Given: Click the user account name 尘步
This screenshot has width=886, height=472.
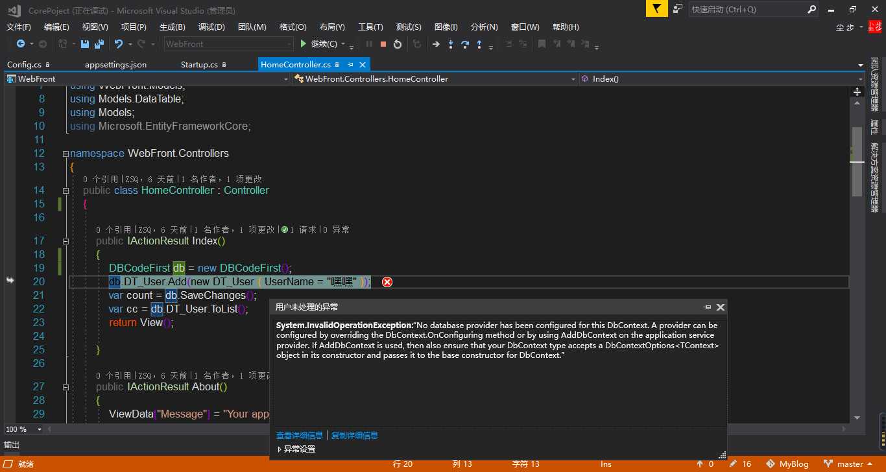Looking at the screenshot, I should (x=845, y=27).
